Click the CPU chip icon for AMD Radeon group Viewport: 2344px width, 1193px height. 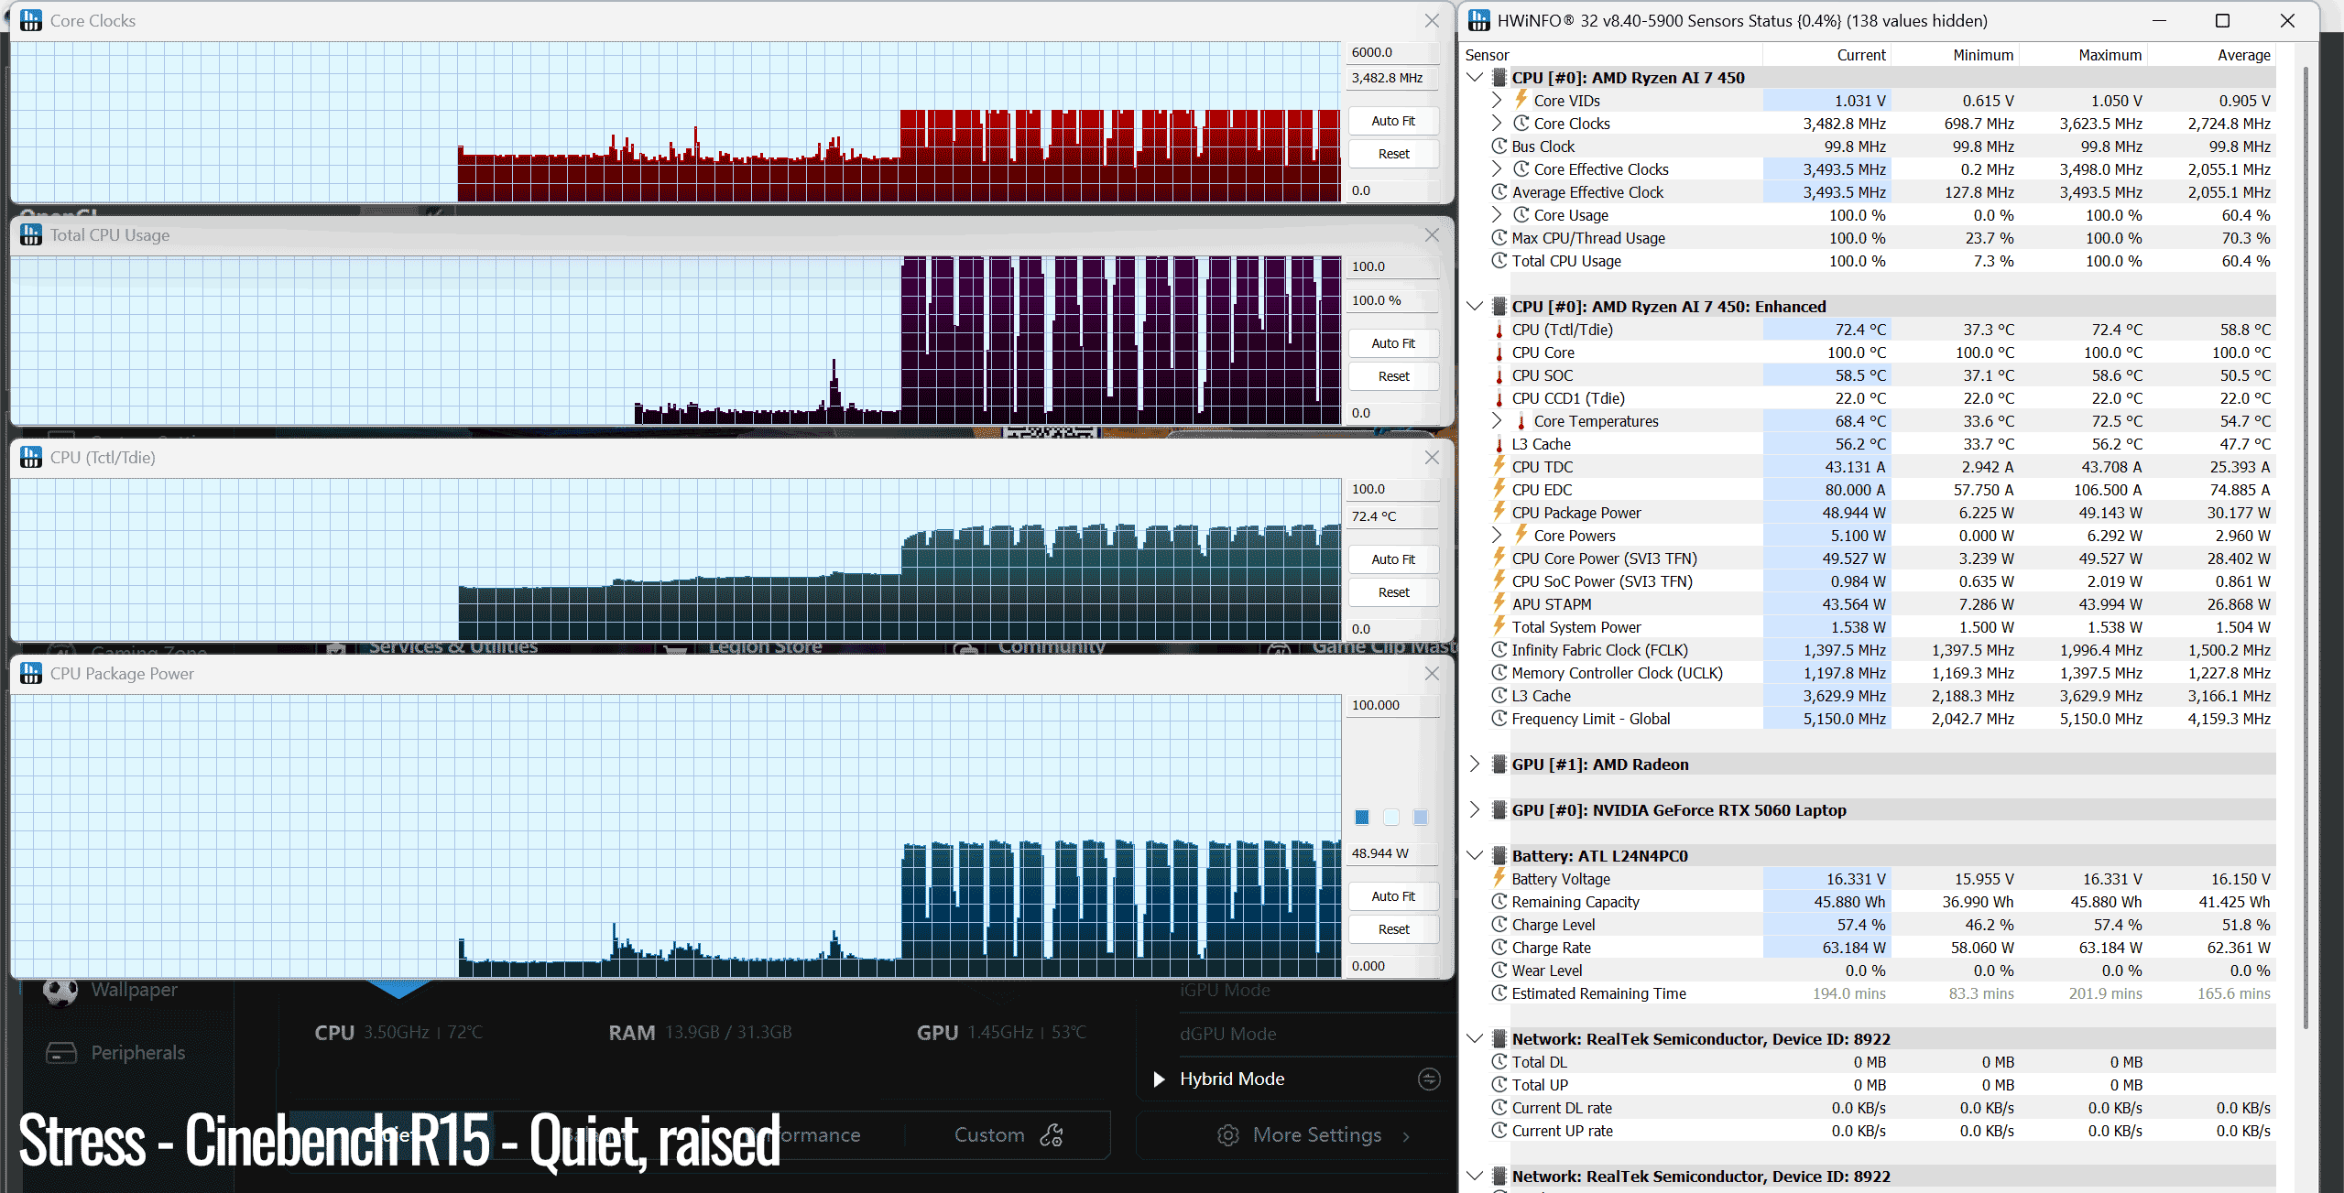point(1499,765)
